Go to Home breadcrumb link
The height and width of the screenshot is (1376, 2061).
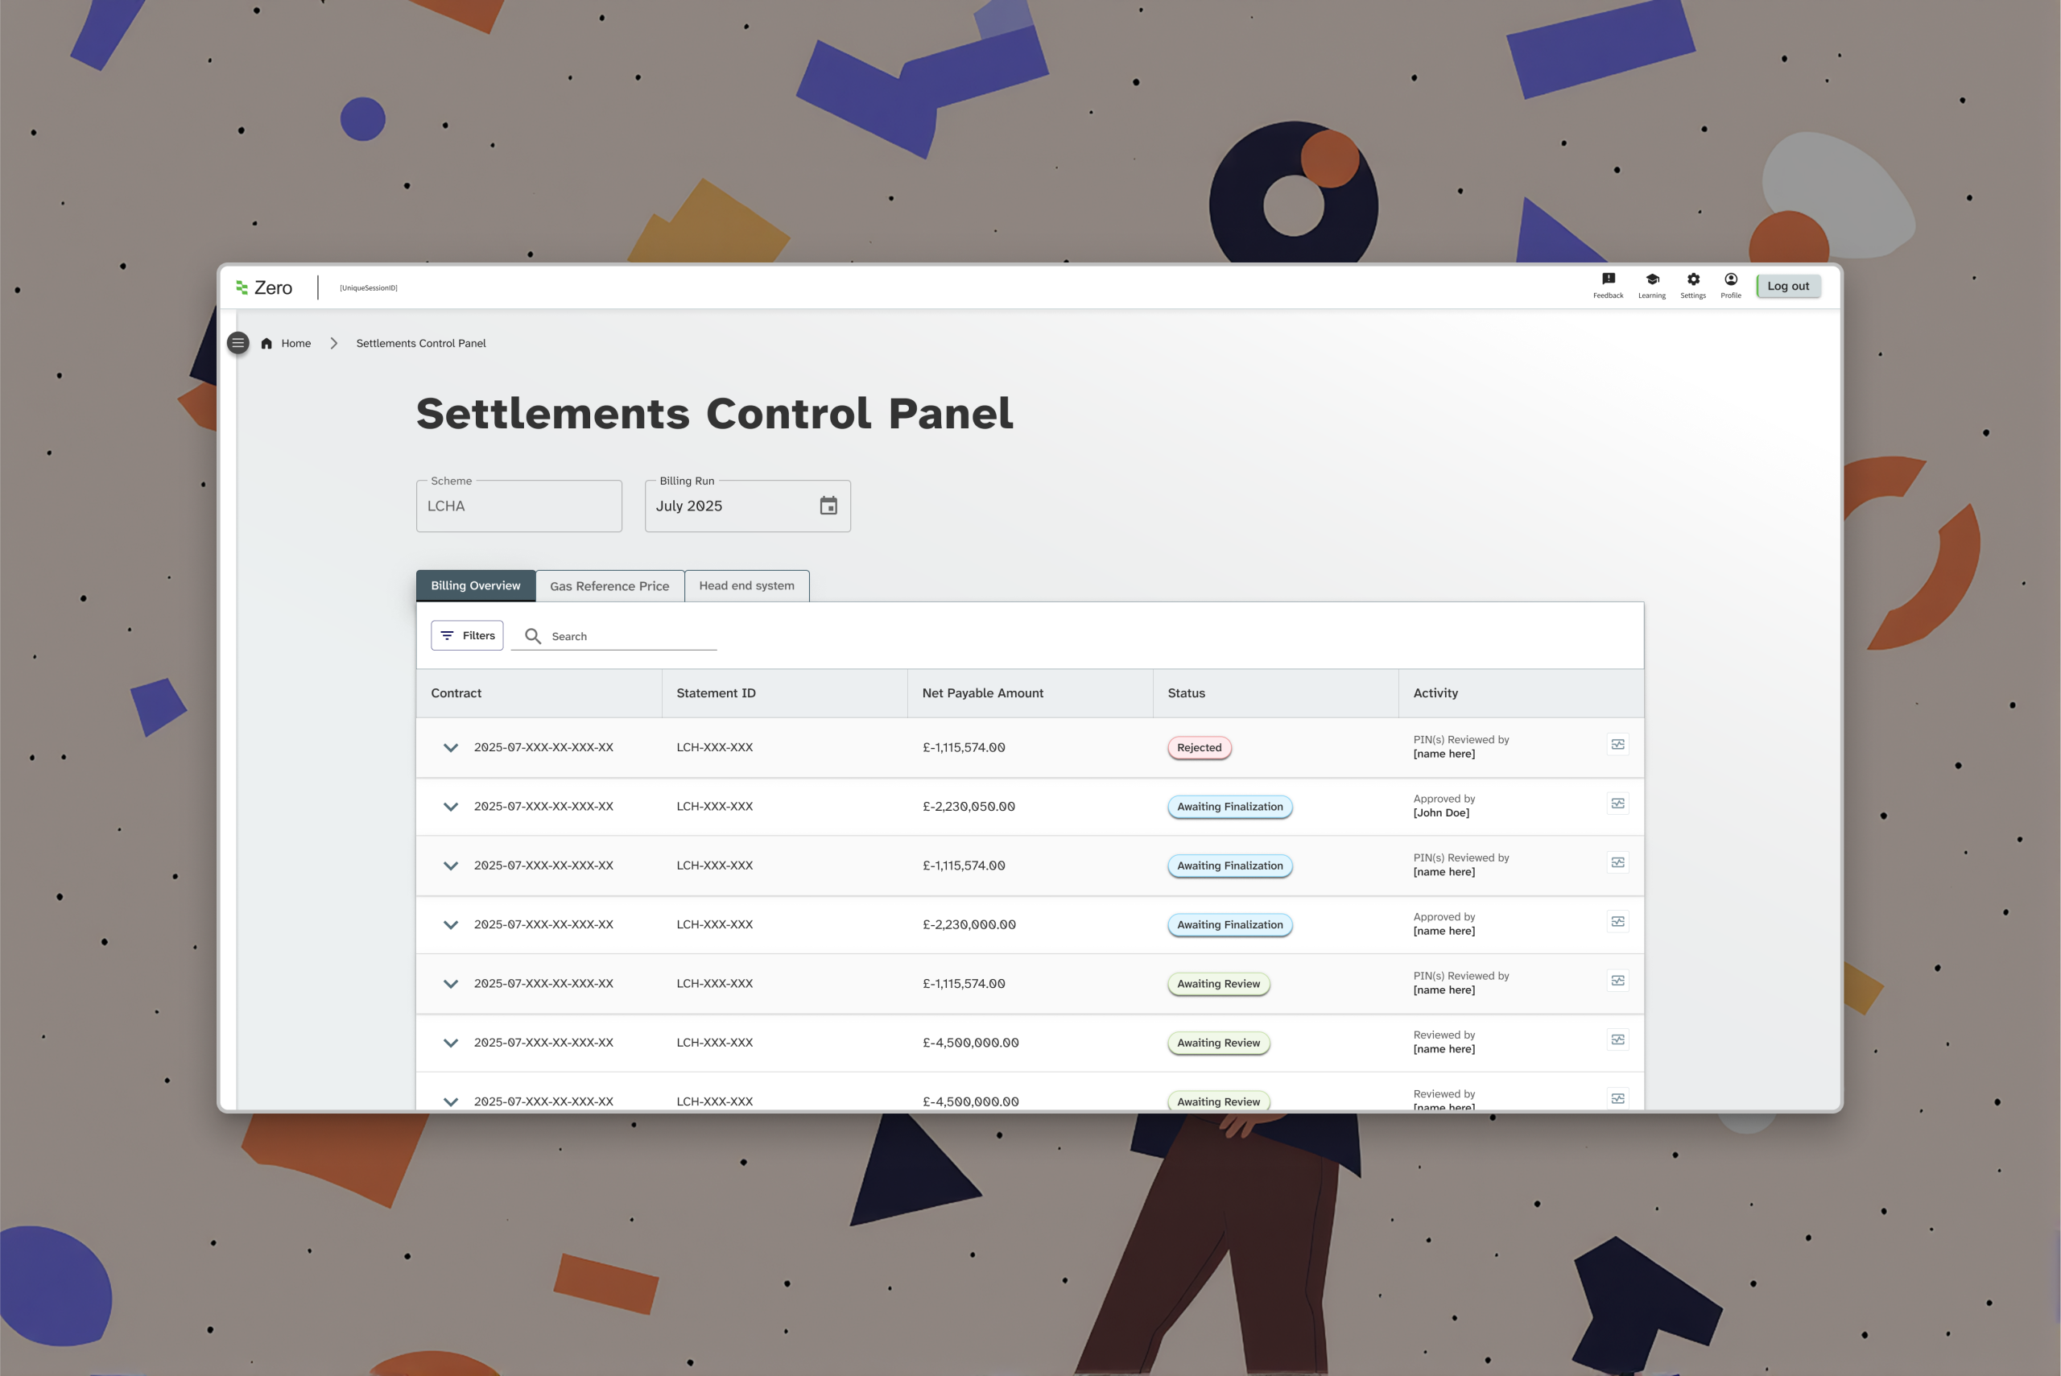pyautogui.click(x=295, y=343)
